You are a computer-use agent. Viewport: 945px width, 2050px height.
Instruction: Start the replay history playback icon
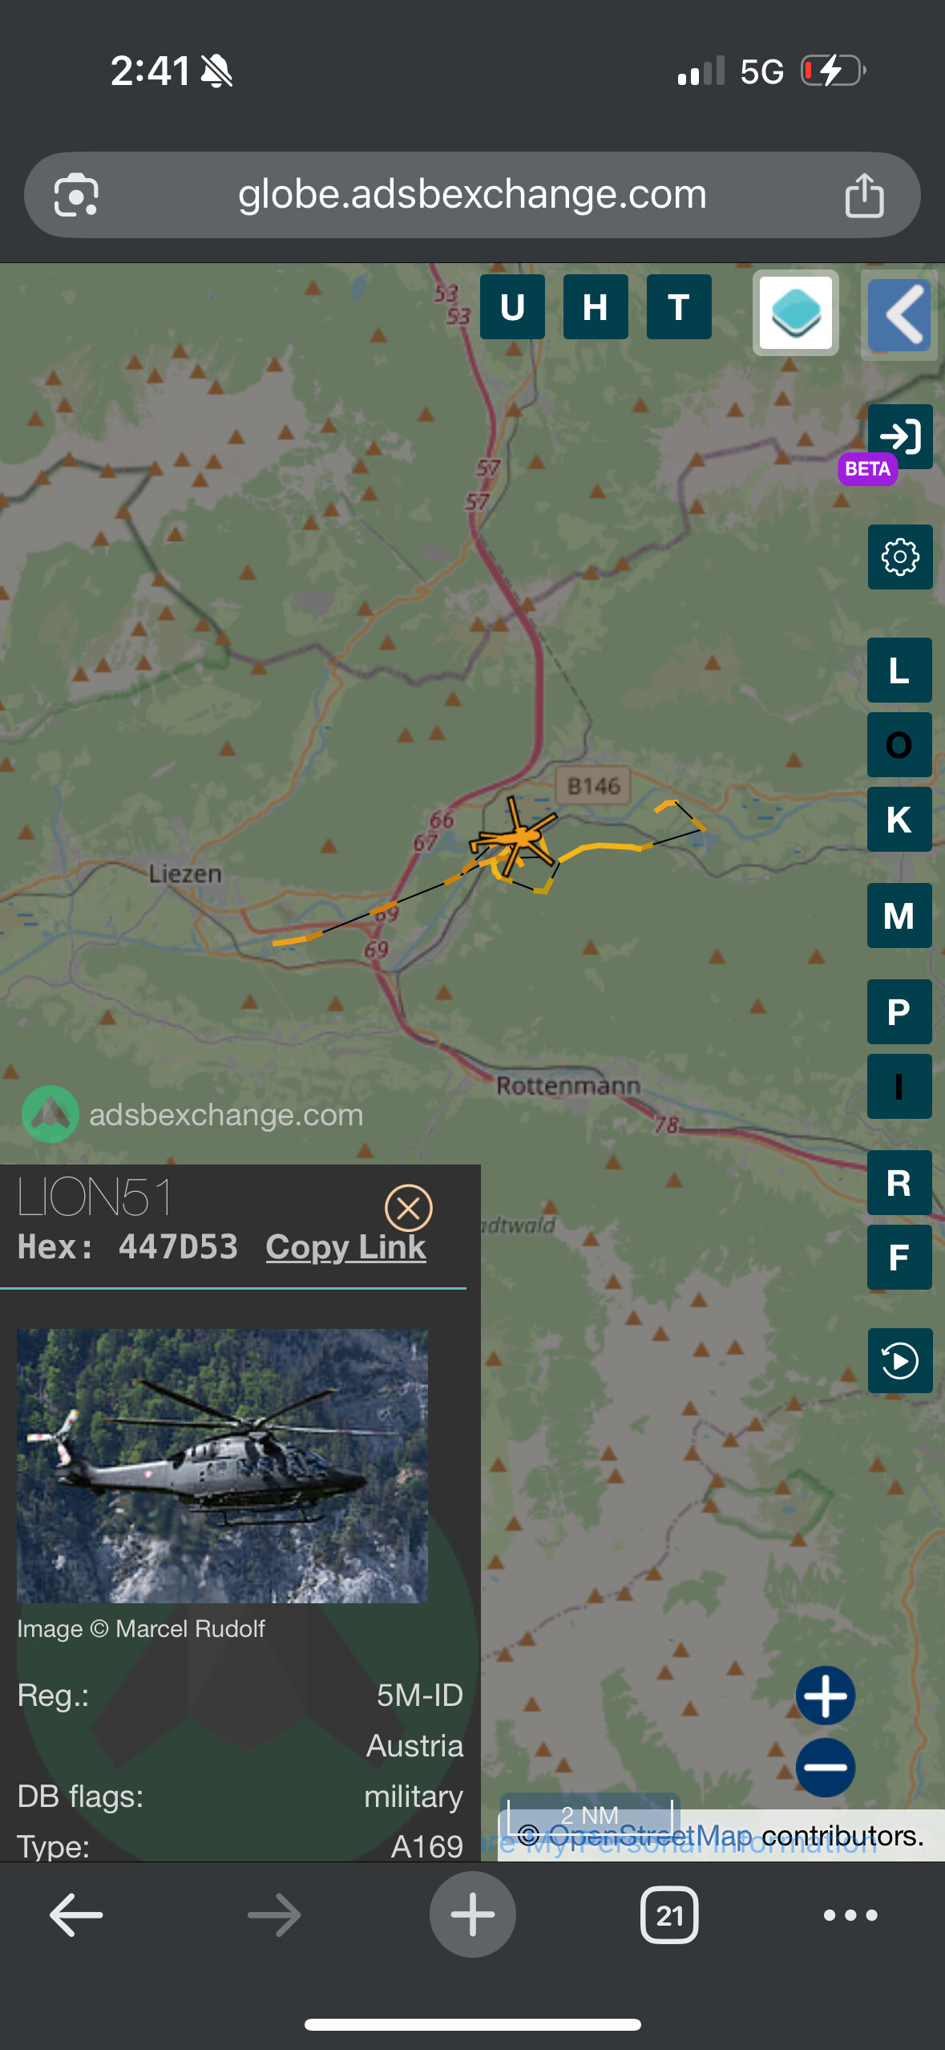tap(900, 1360)
